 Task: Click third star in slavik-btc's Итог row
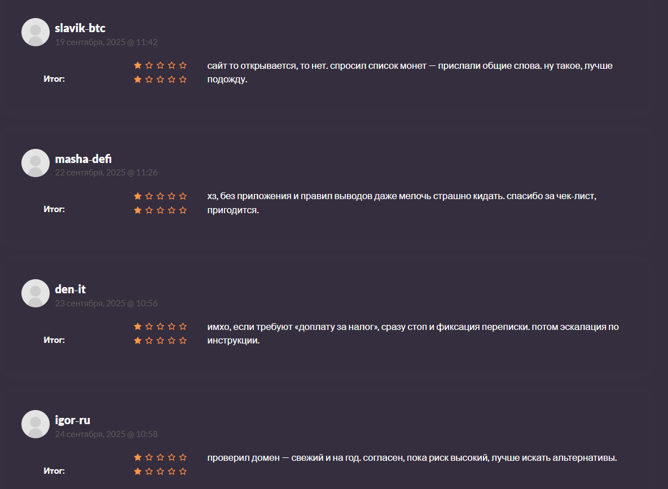pos(160,80)
